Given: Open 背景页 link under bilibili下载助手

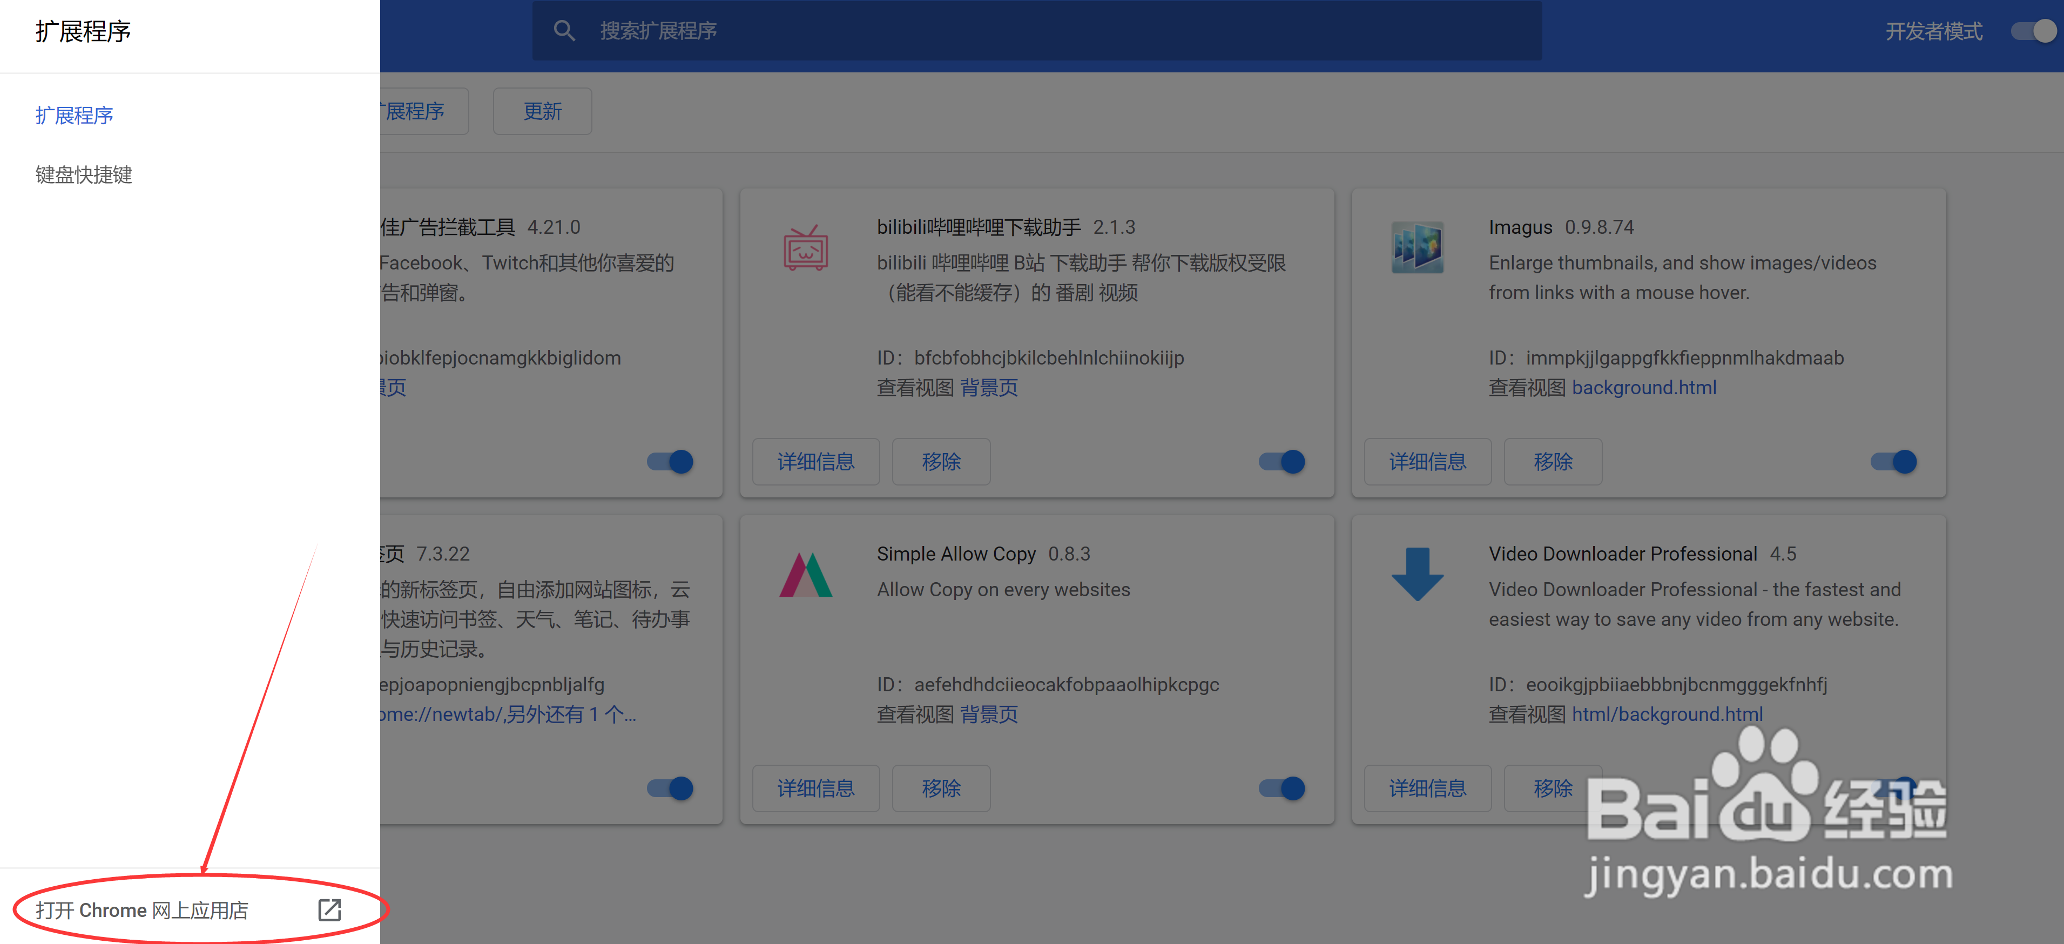Looking at the screenshot, I should (989, 388).
